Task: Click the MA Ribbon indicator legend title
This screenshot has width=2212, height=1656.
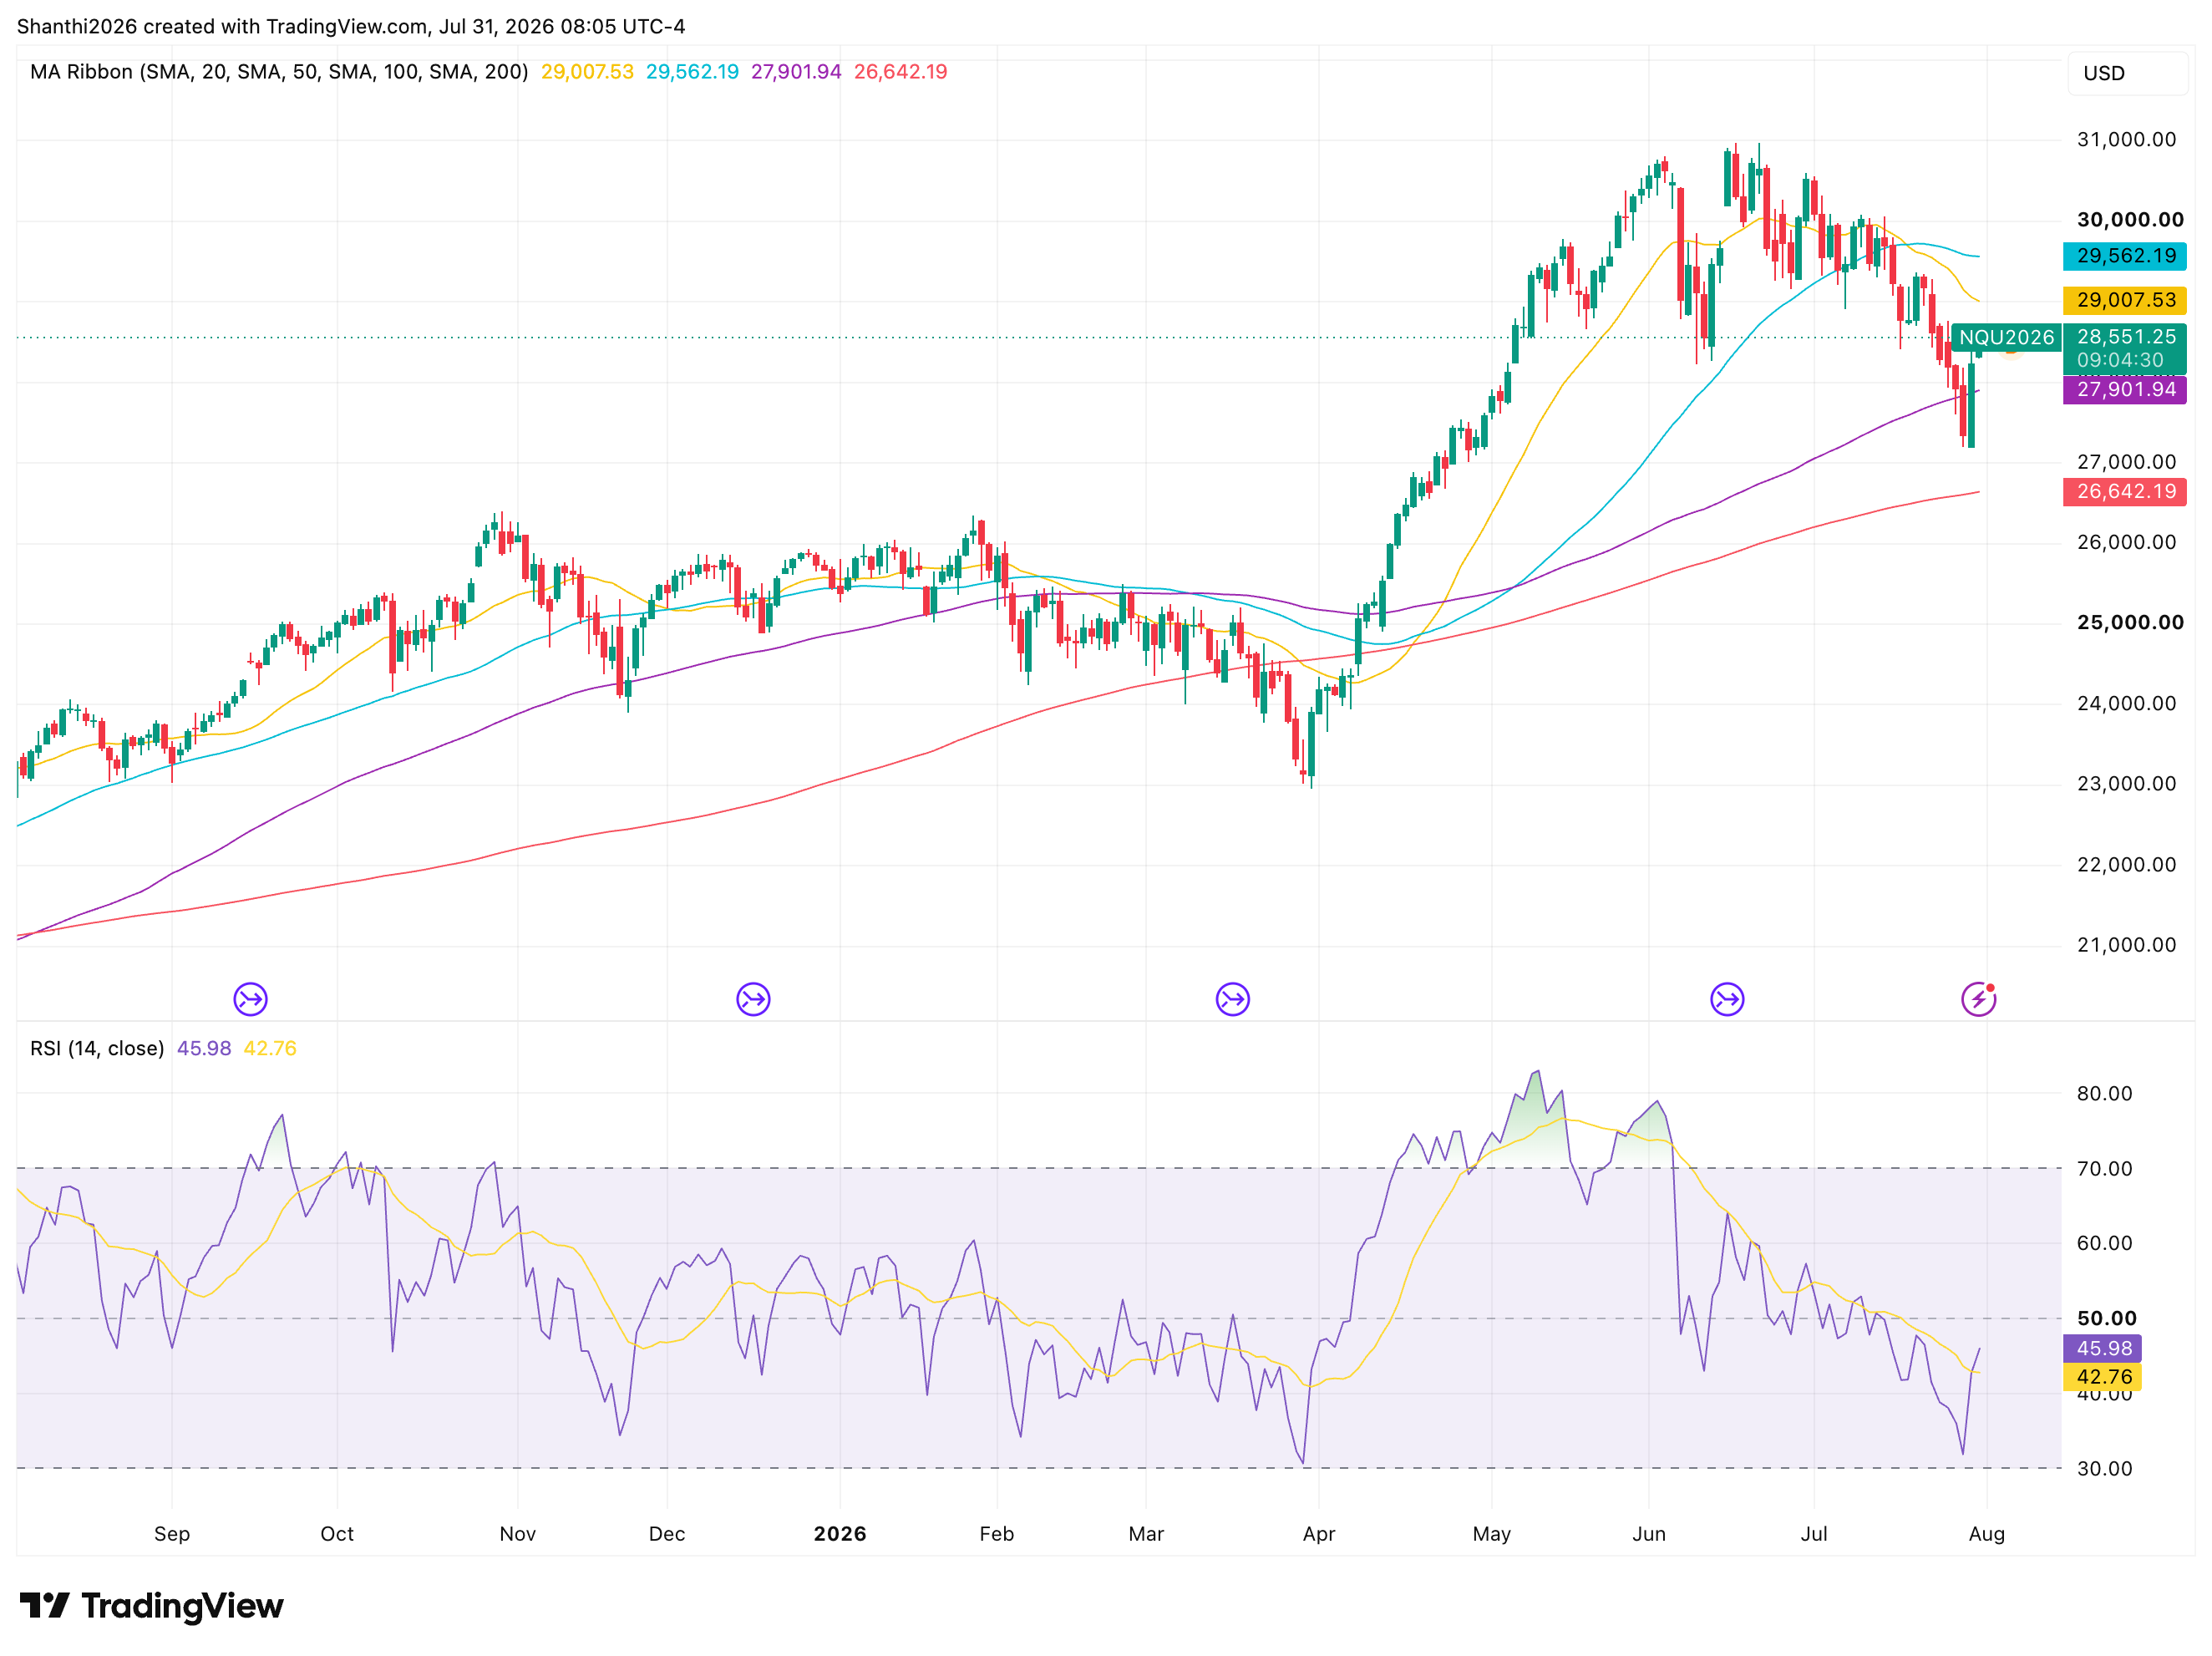Action: coord(279,72)
